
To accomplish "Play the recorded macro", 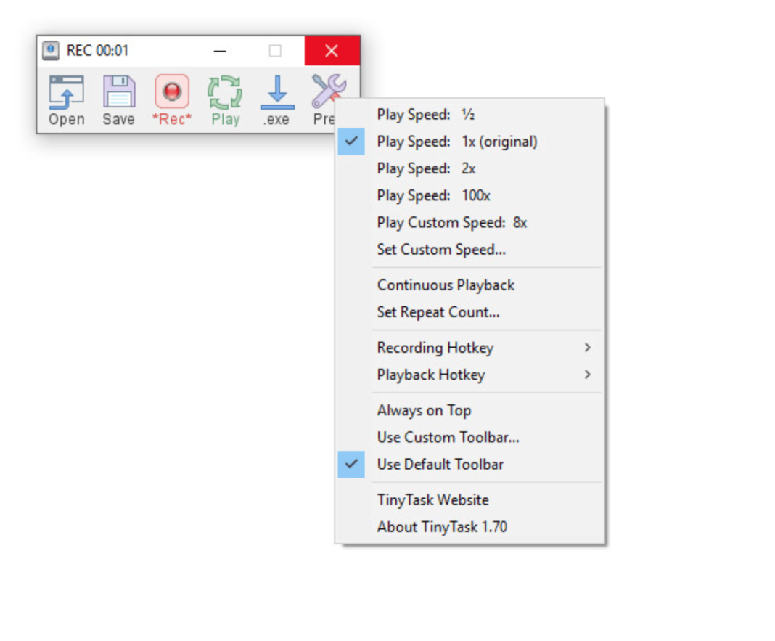I will [x=225, y=98].
